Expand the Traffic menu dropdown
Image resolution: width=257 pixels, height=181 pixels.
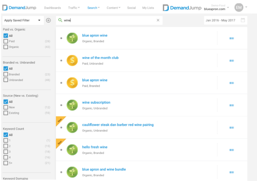(x=74, y=8)
